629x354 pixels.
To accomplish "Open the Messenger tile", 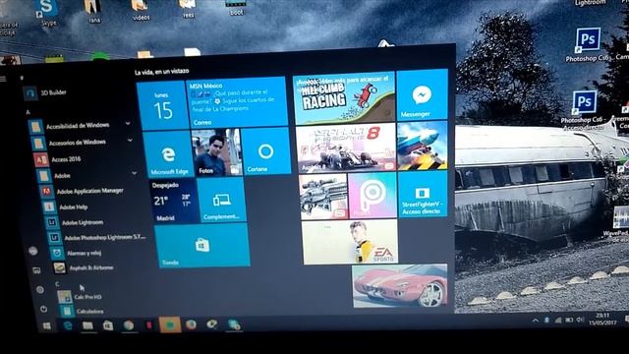I will click(x=422, y=95).
